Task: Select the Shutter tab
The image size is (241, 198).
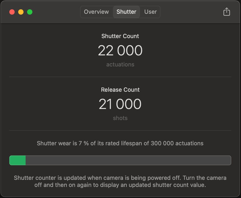Action: pos(126,12)
